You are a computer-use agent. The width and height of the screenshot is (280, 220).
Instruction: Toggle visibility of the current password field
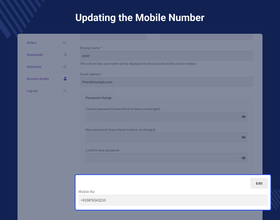coord(243,116)
